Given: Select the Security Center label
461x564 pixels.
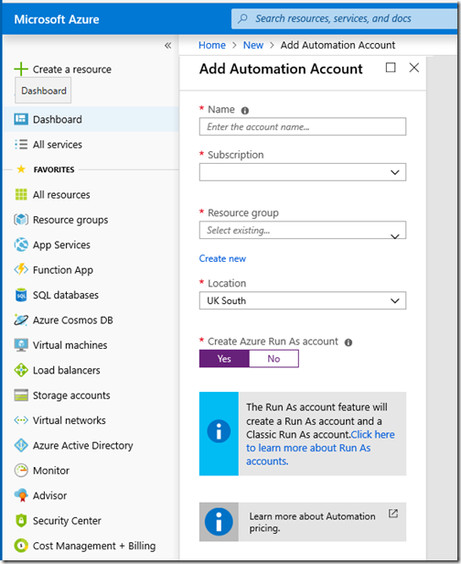Looking at the screenshot, I should pyautogui.click(x=67, y=520).
